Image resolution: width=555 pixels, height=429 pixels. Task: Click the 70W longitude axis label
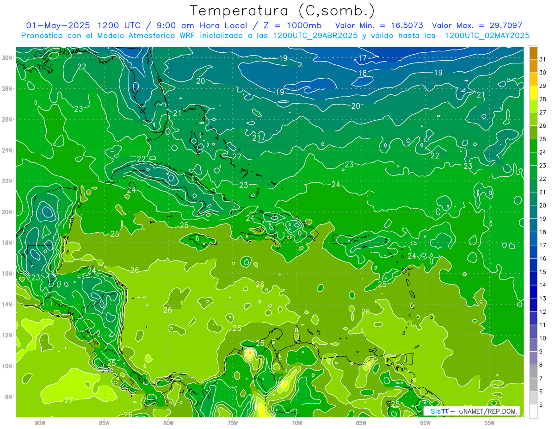click(x=297, y=423)
